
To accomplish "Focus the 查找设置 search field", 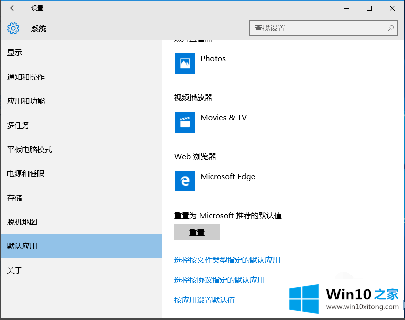I will [323, 28].
